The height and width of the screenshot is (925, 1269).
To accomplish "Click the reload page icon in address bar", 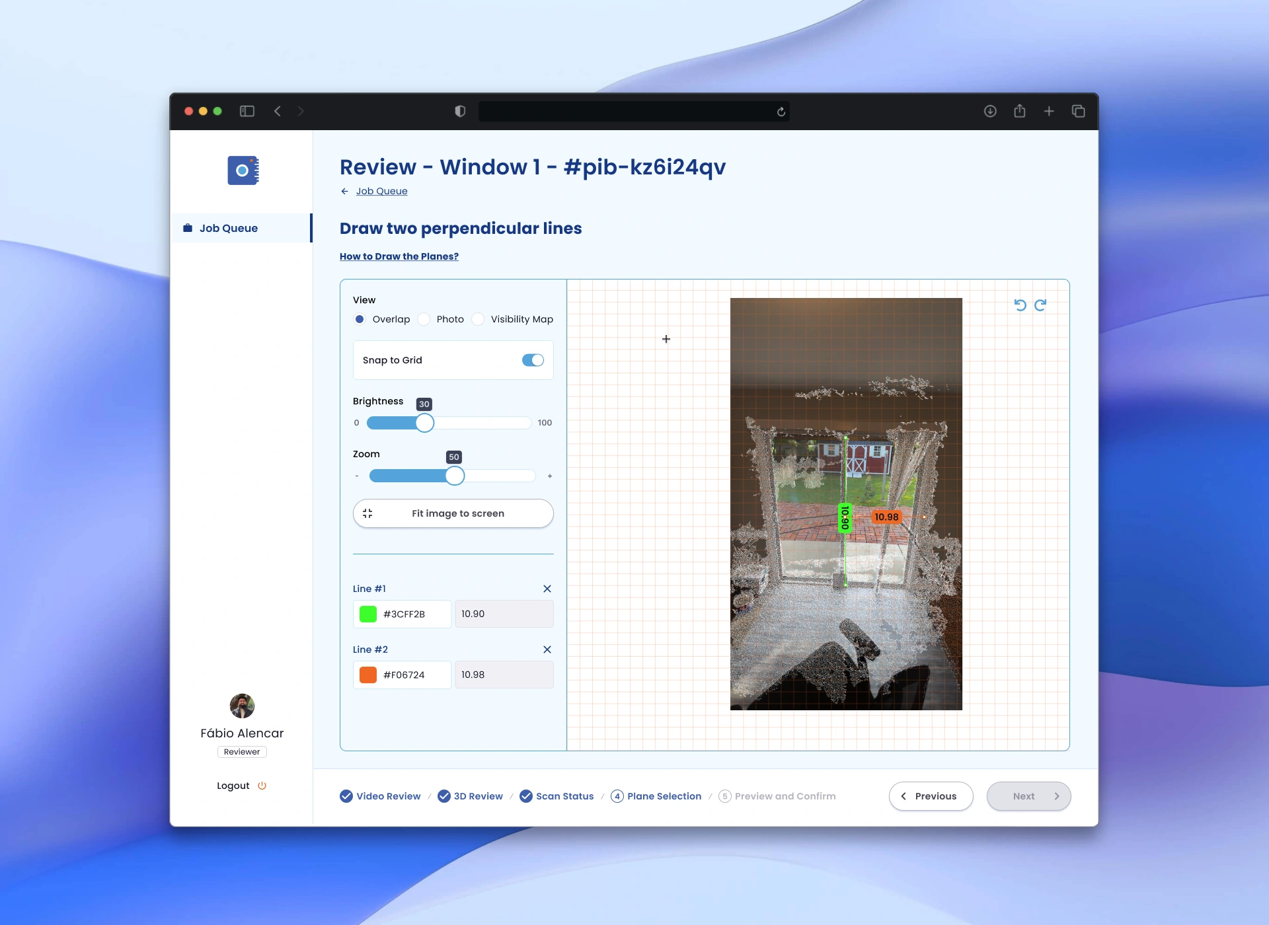I will click(781, 112).
